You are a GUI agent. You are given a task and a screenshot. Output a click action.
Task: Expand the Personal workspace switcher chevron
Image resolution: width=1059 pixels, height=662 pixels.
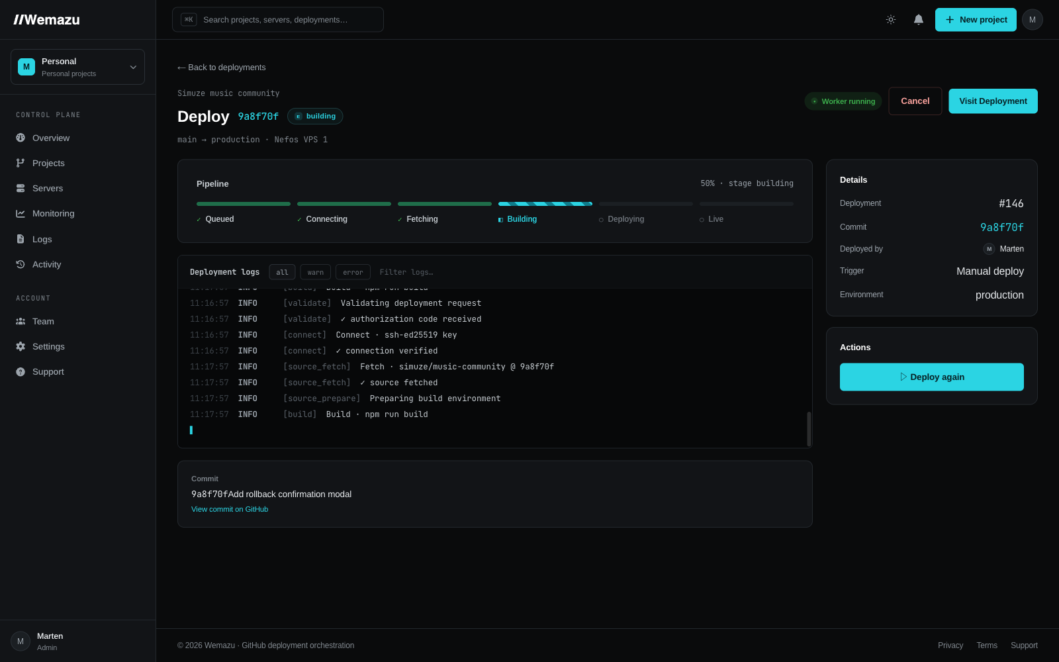tap(133, 67)
